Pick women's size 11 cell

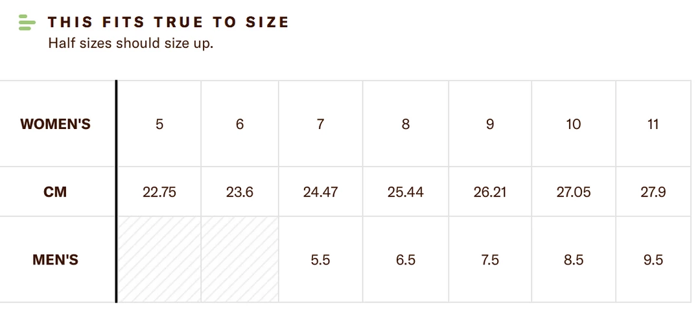coord(653,124)
